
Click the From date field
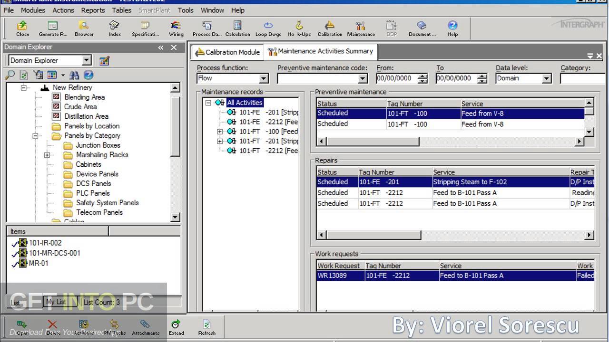pyautogui.click(x=396, y=78)
